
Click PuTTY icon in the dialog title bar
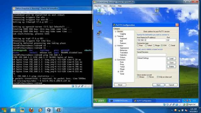114,25
